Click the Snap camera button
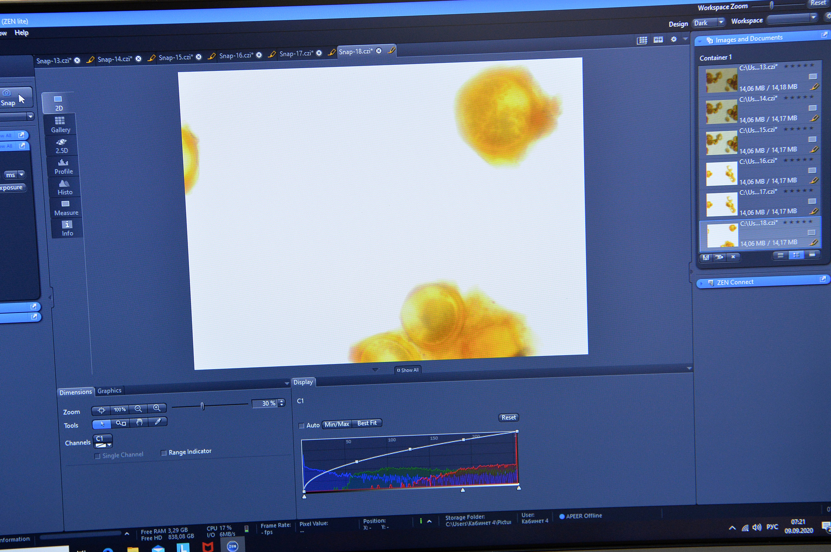Screen dimensions: 831x552 pos(11,97)
